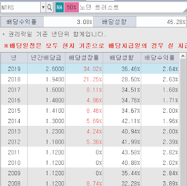Screen dimensions: 187x186
Task: Click the payout ratio 36.46%
Action: 131,69
